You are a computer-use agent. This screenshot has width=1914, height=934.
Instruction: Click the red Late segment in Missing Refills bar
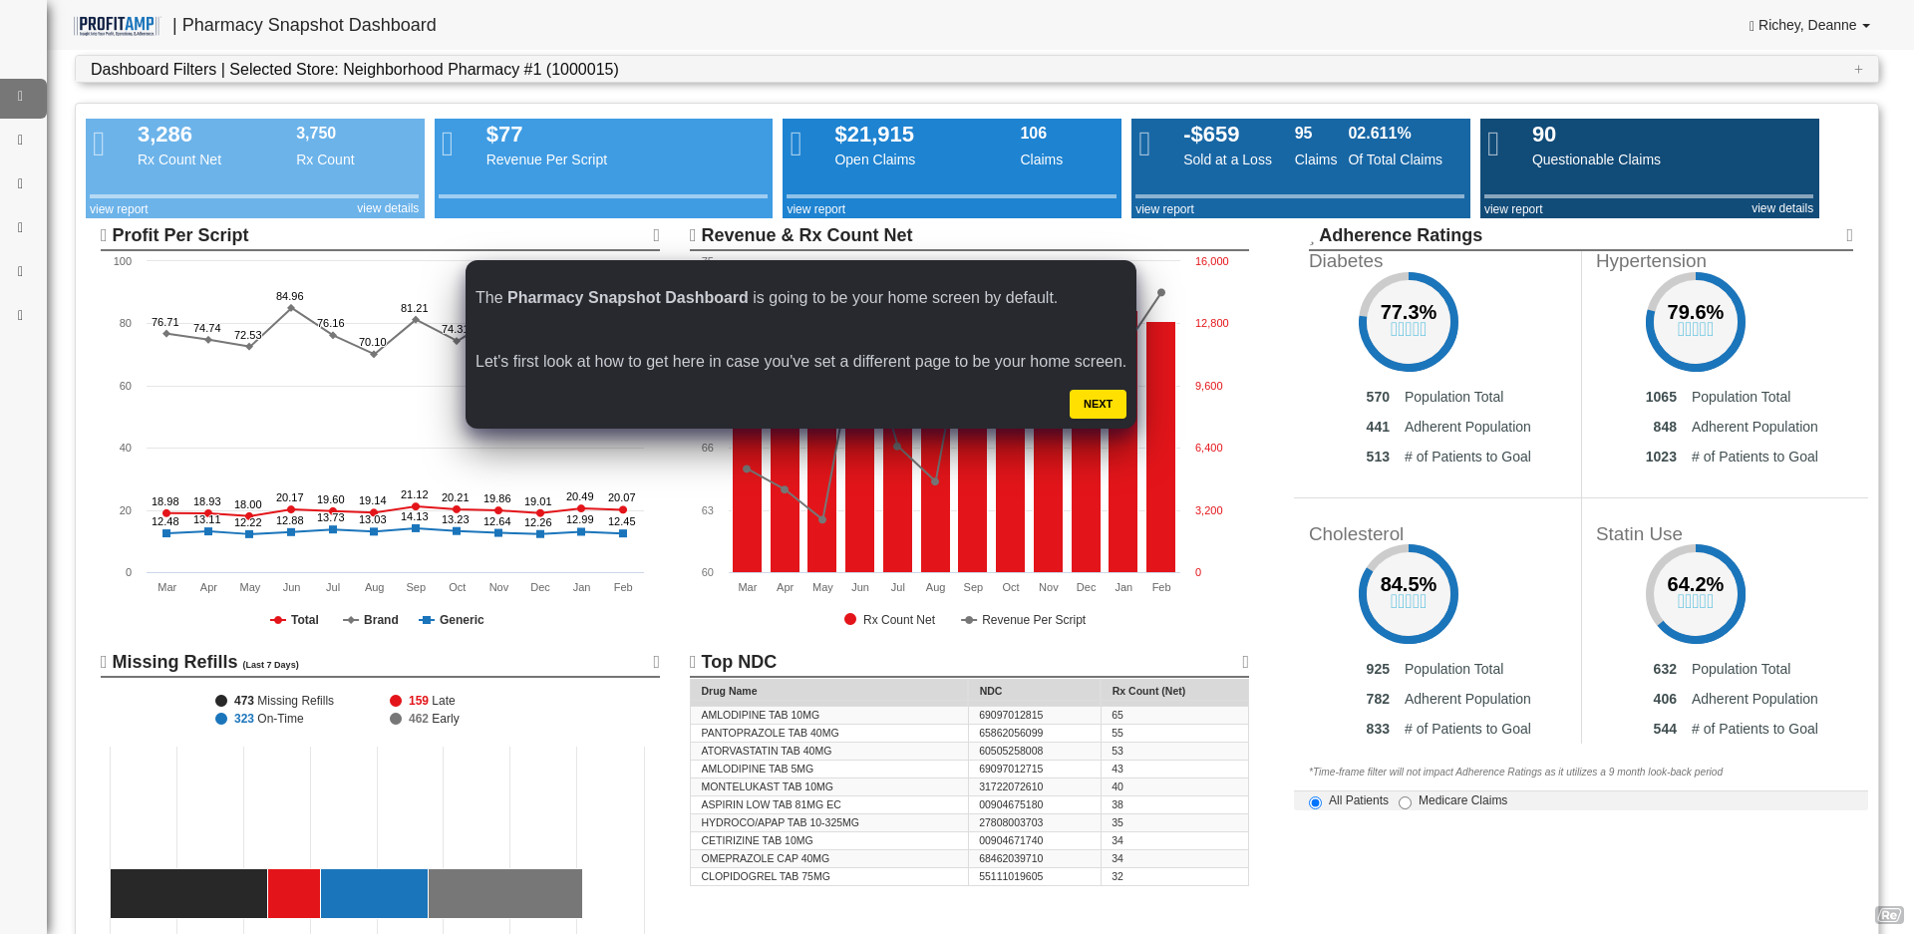click(x=294, y=893)
